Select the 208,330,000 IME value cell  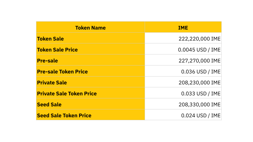coord(199,105)
